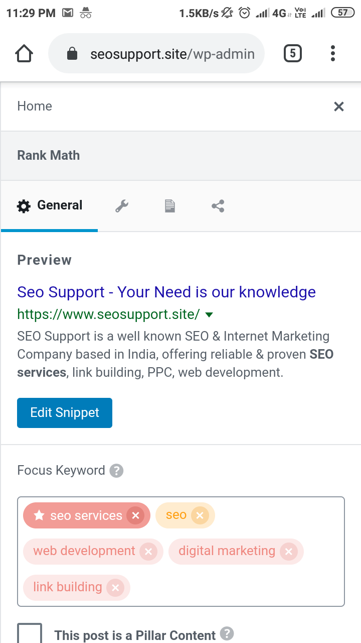361x643 pixels.
Task: Open the browser three-dot overflow menu
Action: point(332,53)
